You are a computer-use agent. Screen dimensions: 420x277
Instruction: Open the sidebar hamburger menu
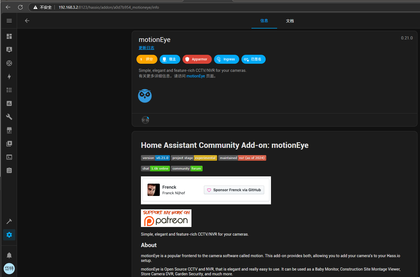tap(9, 21)
